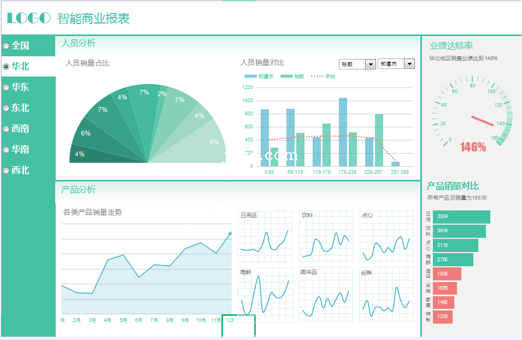Open the 郑建杰 salesperson dropdown
The image size is (522, 340).
pyautogui.click(x=409, y=65)
